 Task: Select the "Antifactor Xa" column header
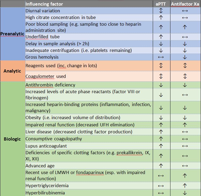[x=185, y=4]
